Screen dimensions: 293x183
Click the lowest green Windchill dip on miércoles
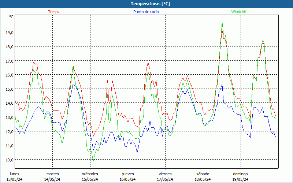click(93, 161)
